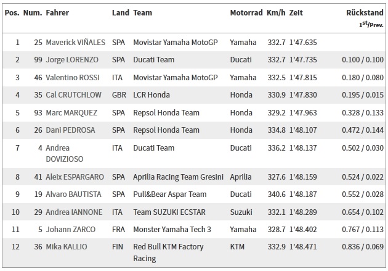Open Jorge LORENZO rider entry

72,60
